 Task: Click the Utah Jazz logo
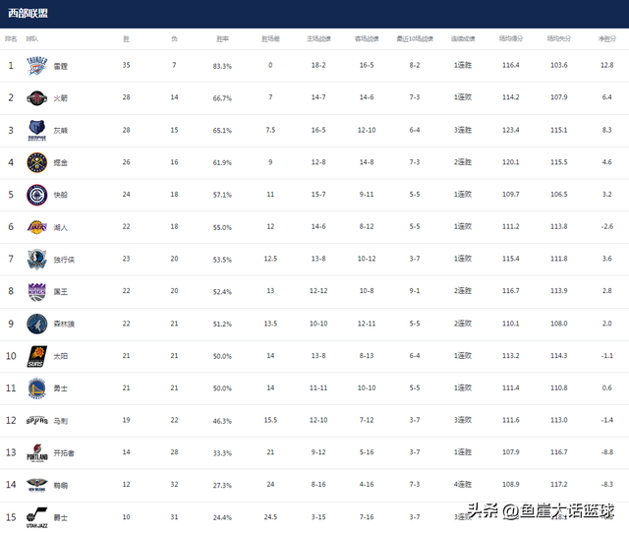click(37, 517)
